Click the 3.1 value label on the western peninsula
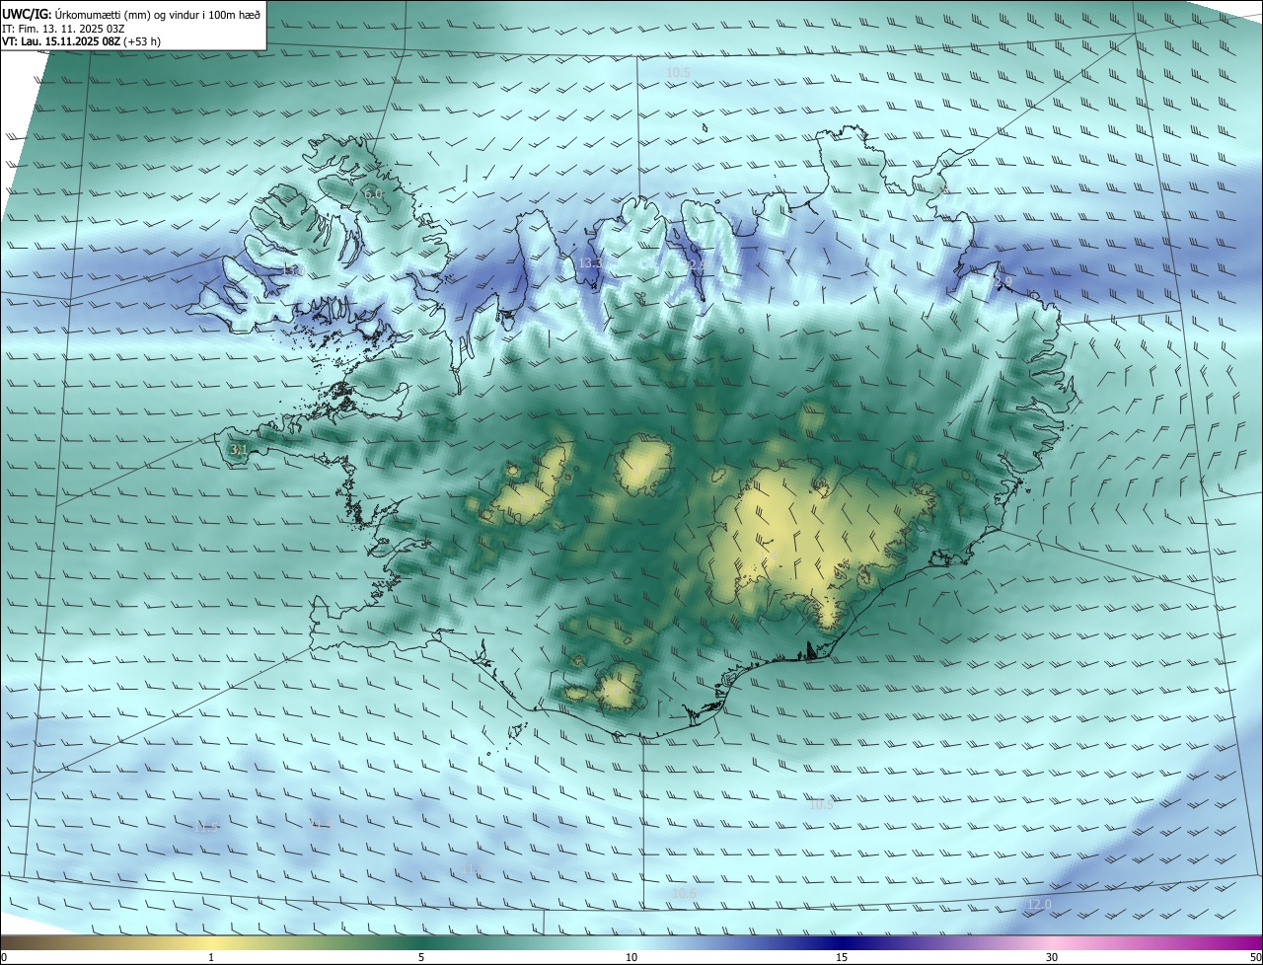The width and height of the screenshot is (1263, 965). tap(238, 450)
